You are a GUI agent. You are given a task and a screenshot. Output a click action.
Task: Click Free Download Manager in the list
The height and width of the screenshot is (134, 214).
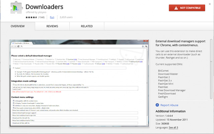(x=172, y=90)
